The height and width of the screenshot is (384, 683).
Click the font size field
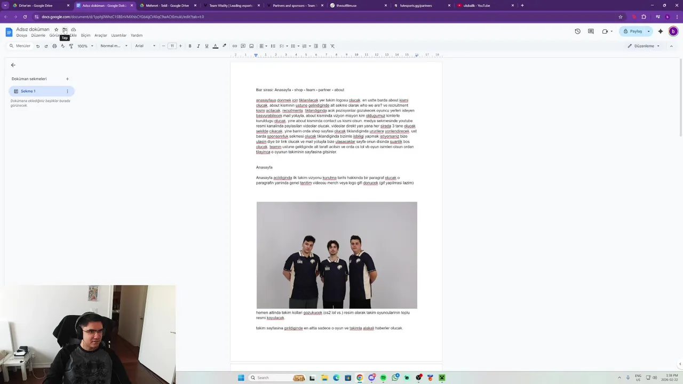click(x=172, y=46)
